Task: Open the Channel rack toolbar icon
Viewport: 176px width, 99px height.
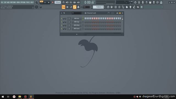Action: coord(116,7)
